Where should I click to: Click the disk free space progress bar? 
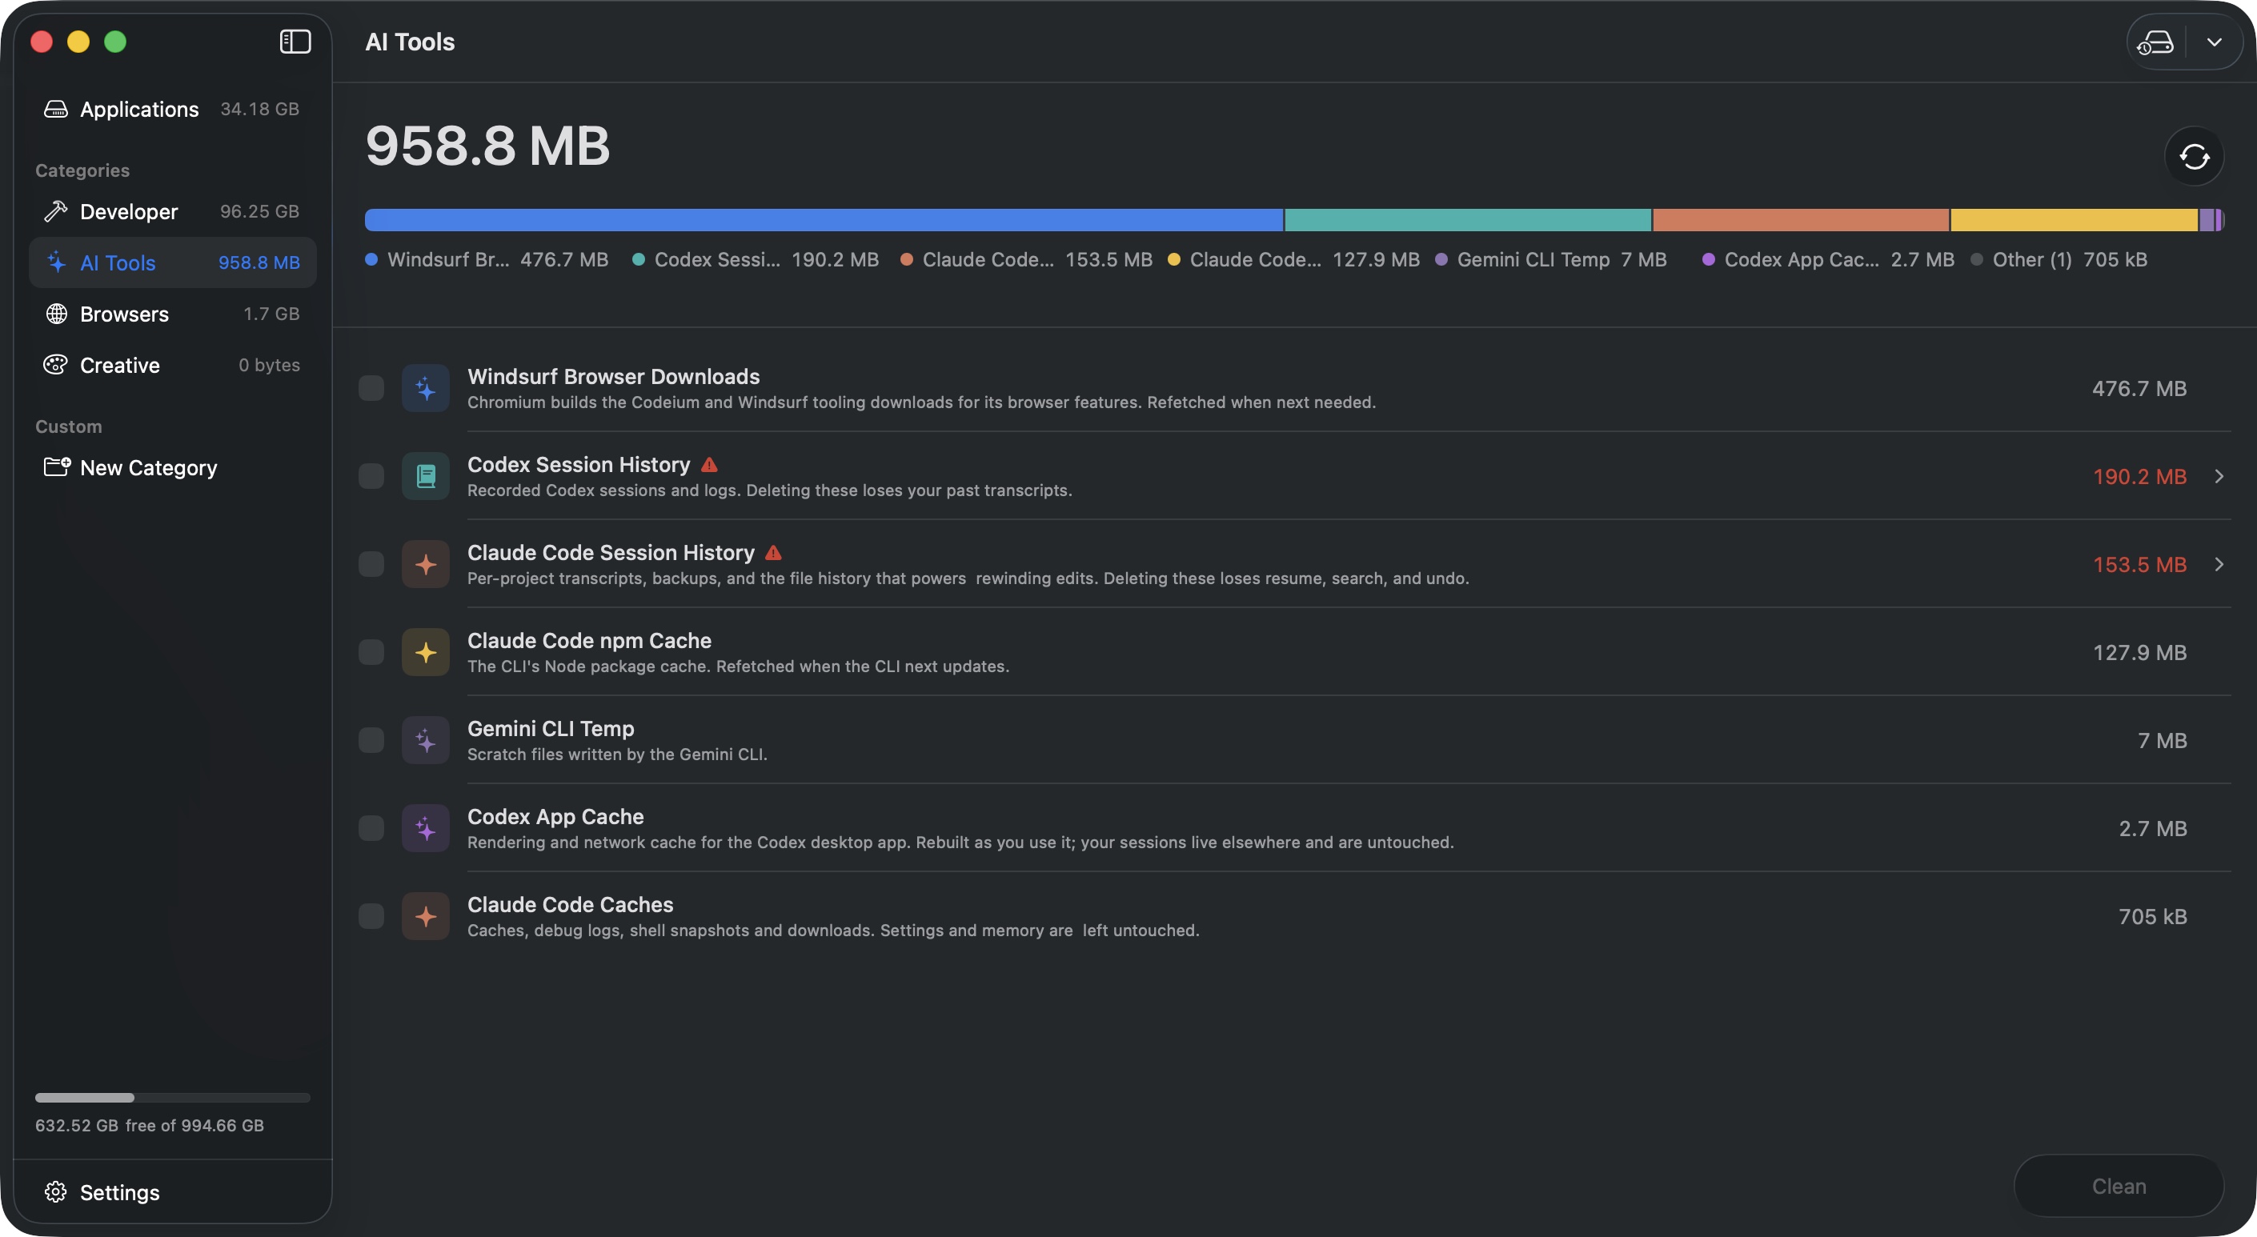[x=173, y=1097]
